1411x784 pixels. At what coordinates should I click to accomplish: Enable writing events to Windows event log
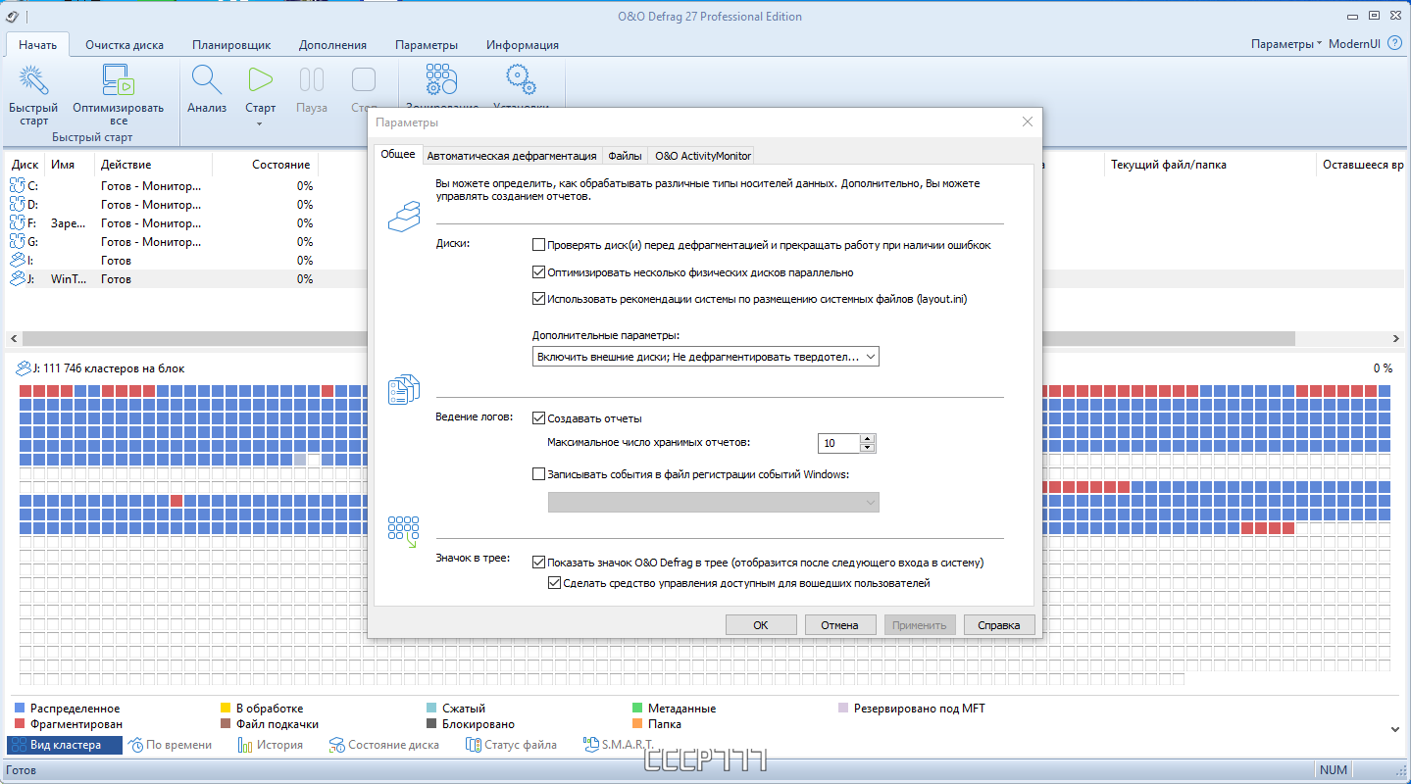[x=538, y=474]
